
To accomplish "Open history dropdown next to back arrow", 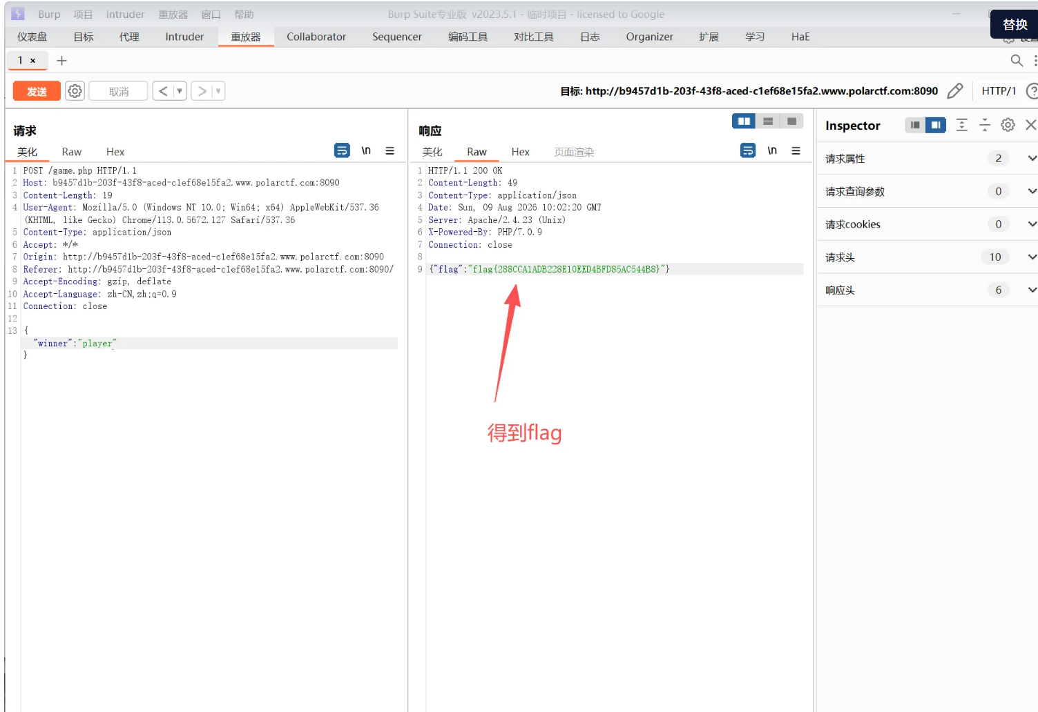I will click(180, 91).
